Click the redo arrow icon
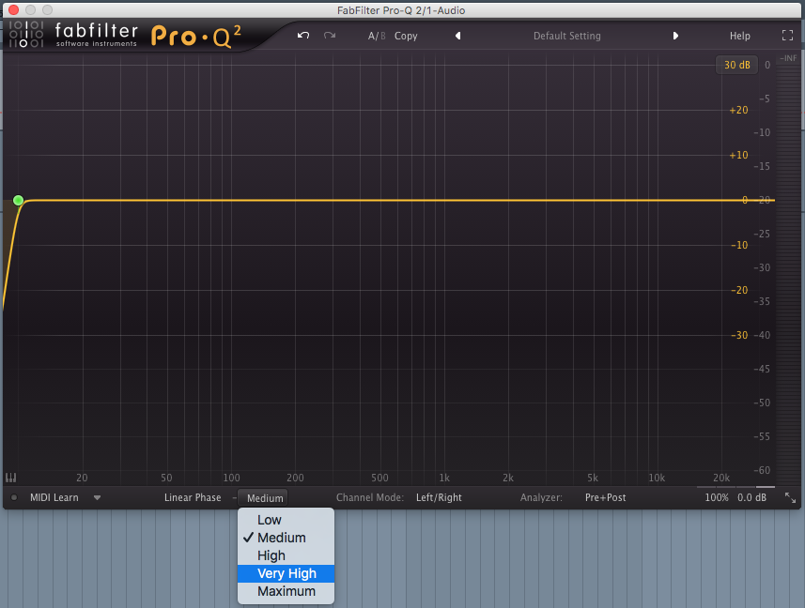 click(330, 36)
